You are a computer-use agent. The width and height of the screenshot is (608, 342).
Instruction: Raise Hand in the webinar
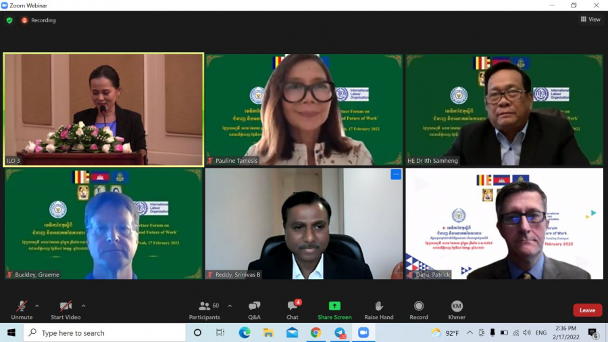click(379, 310)
